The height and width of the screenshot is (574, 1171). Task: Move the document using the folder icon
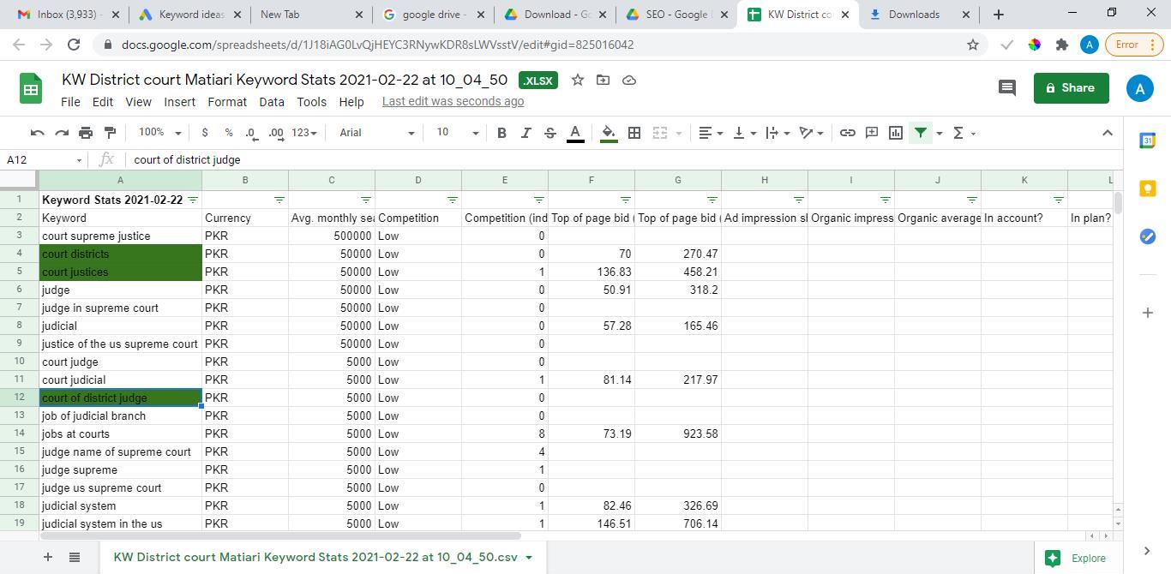click(604, 80)
